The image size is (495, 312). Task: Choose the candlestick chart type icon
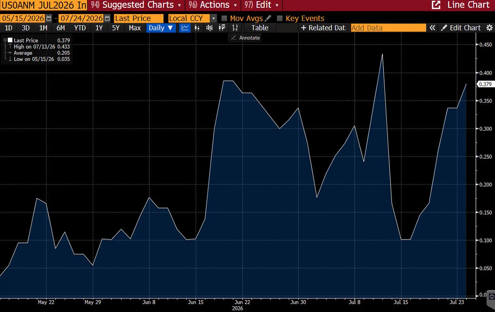click(x=223, y=28)
